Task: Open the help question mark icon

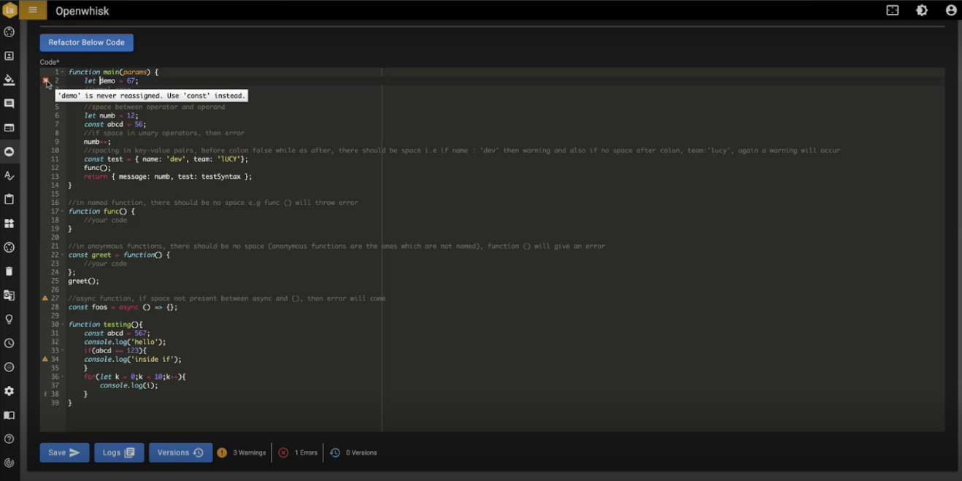Action: 9,439
